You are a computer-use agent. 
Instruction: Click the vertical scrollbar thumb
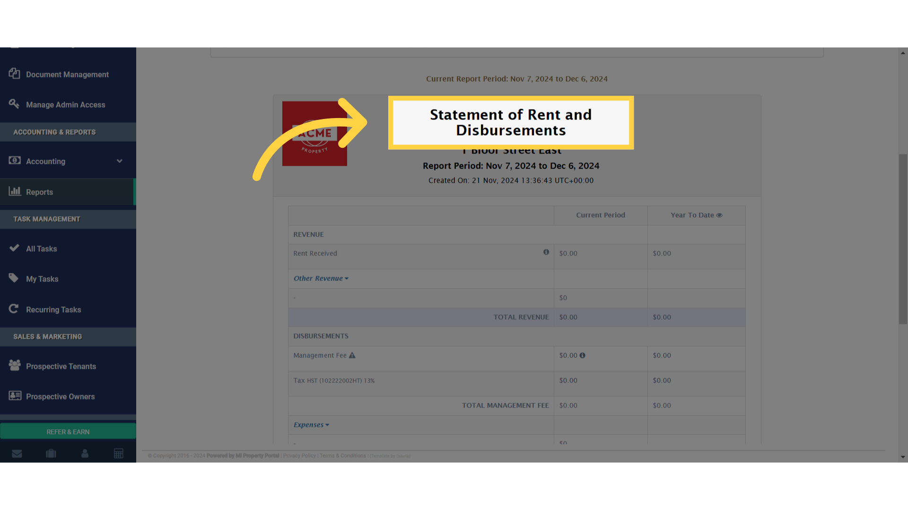[903, 239]
